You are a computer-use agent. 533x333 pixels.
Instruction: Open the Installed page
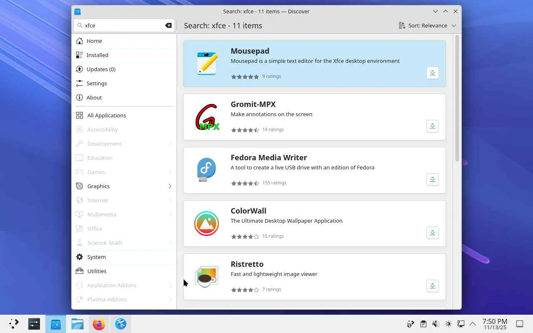click(x=124, y=55)
